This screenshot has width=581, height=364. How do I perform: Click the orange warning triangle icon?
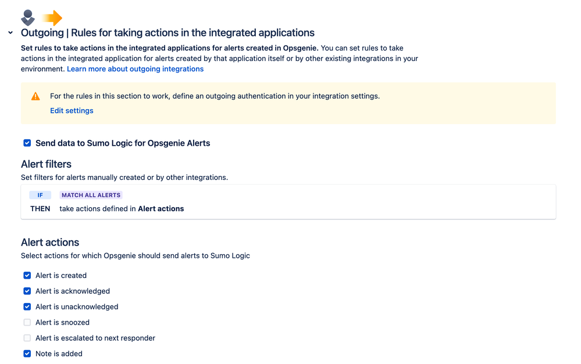coord(35,96)
